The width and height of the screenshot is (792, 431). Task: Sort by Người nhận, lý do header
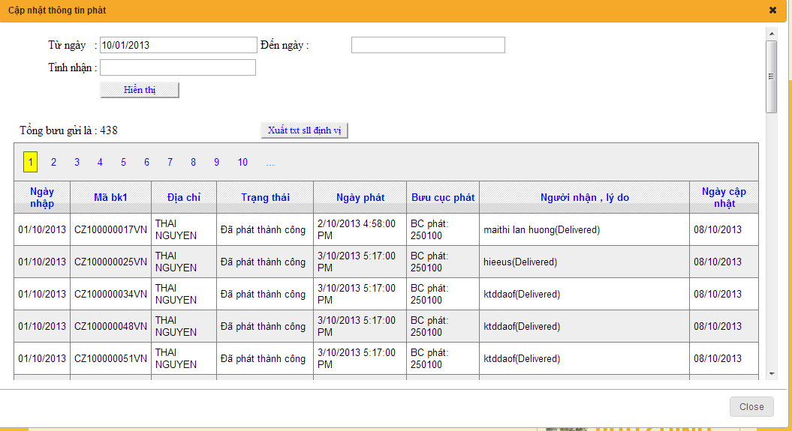584,197
